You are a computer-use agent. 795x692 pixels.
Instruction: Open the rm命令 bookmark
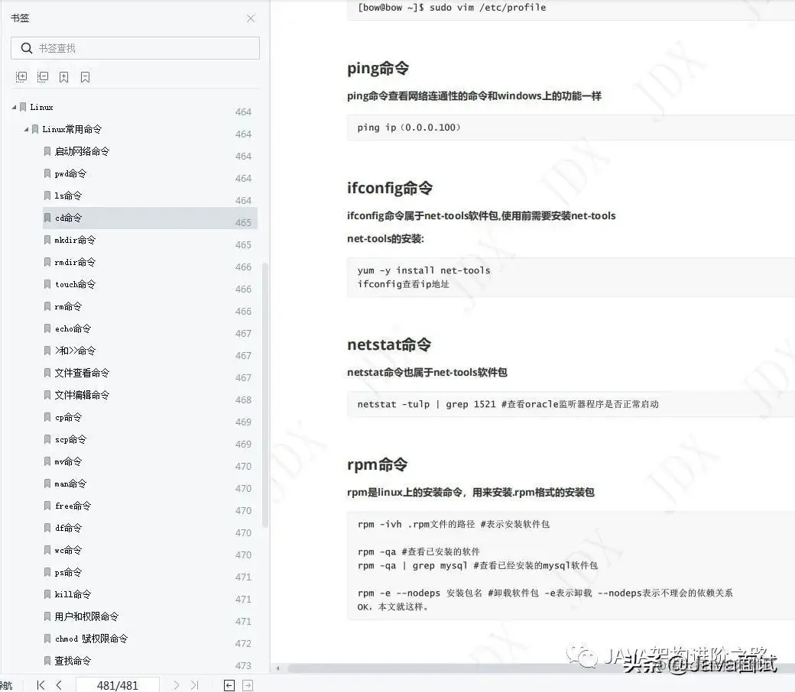pyautogui.click(x=68, y=306)
